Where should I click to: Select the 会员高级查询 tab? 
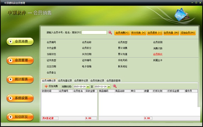[x=113, y=81]
